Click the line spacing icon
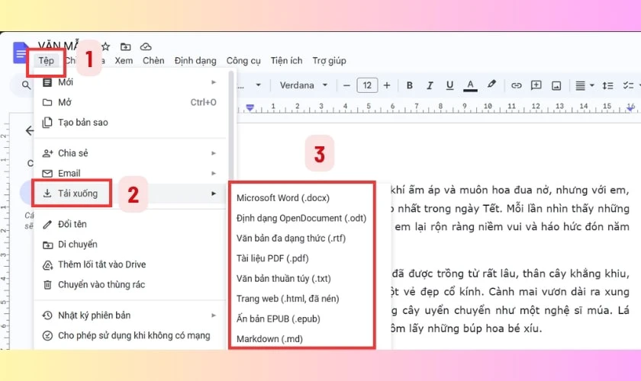Viewport: 641px width, 381px height. [x=607, y=85]
